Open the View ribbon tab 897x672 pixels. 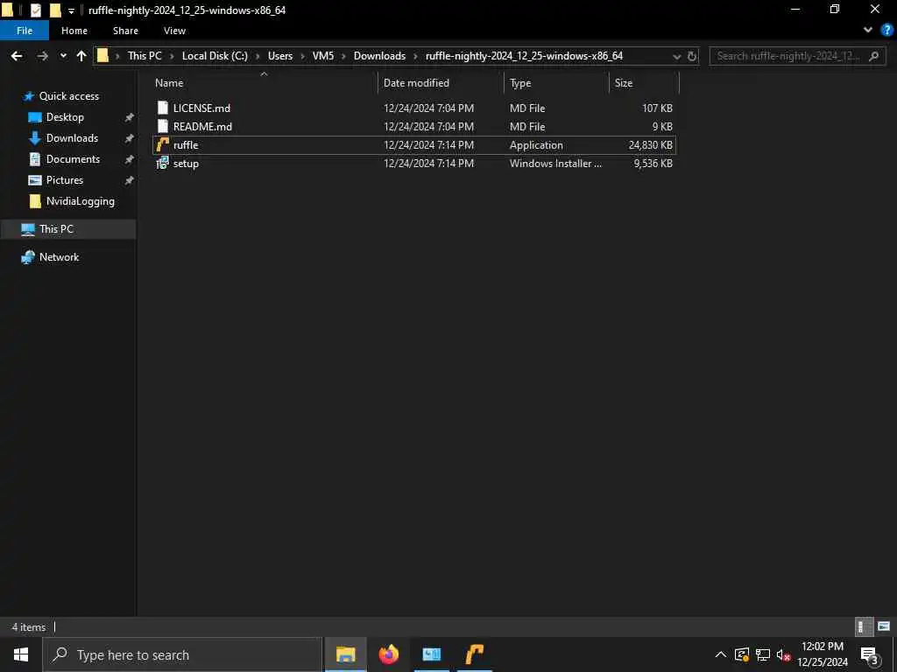174,31
